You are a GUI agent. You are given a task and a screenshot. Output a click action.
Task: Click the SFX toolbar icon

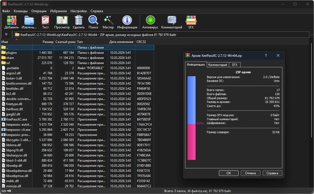(x=191, y=22)
